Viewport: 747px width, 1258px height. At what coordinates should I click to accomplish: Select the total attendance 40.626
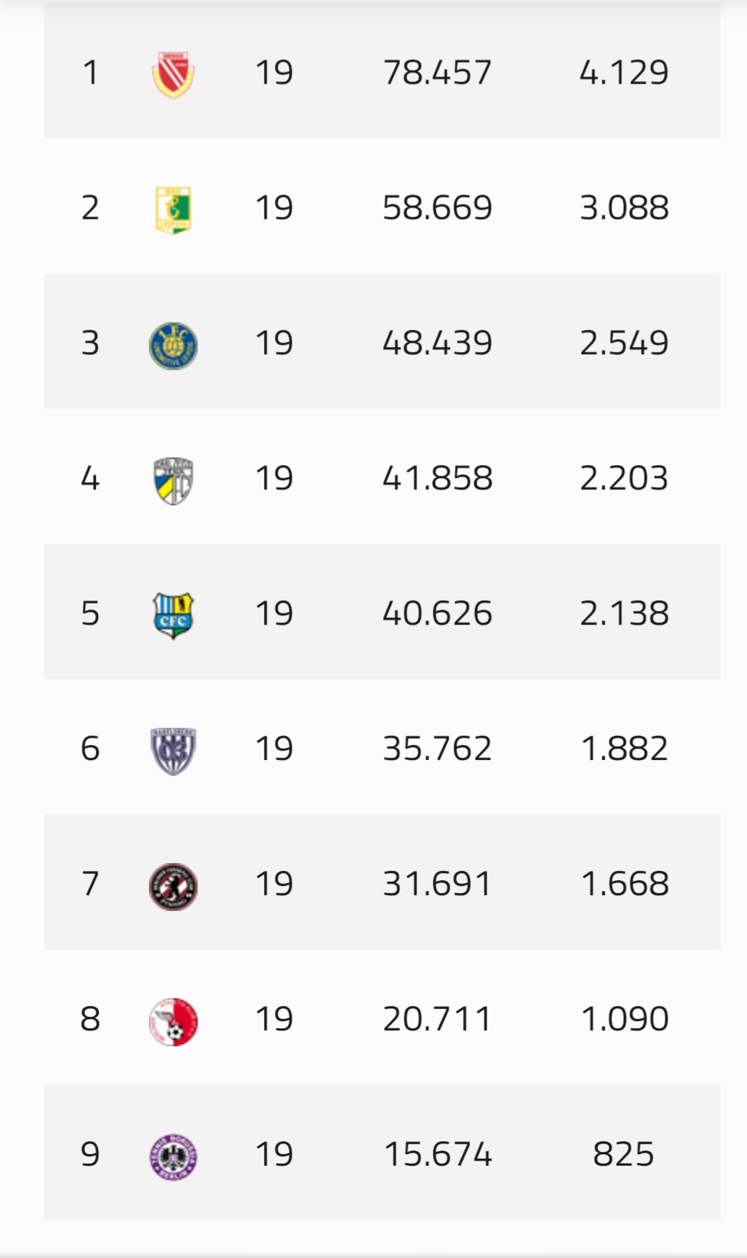437,613
